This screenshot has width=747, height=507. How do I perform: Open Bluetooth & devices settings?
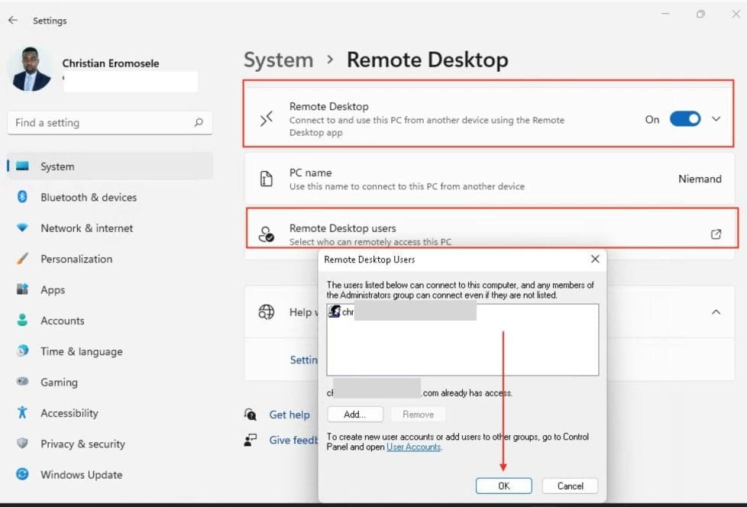(x=88, y=197)
